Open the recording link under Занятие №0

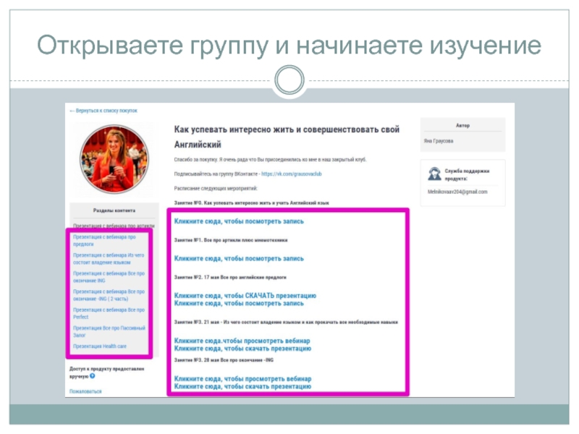click(239, 221)
